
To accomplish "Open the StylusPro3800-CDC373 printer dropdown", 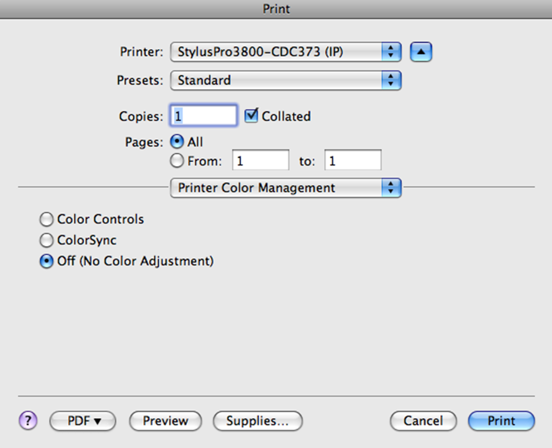I will pyautogui.click(x=286, y=52).
